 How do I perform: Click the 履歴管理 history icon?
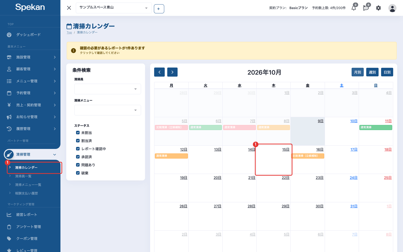9,129
